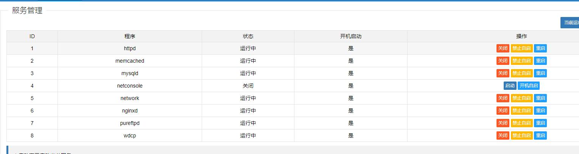Stop the network service (关闭)
579x154 pixels.
503,98
